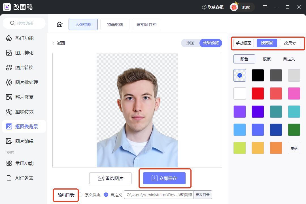The width and height of the screenshot is (306, 204).
Task: Click the hamburger menu icon in title bar
Action: click(265, 7)
